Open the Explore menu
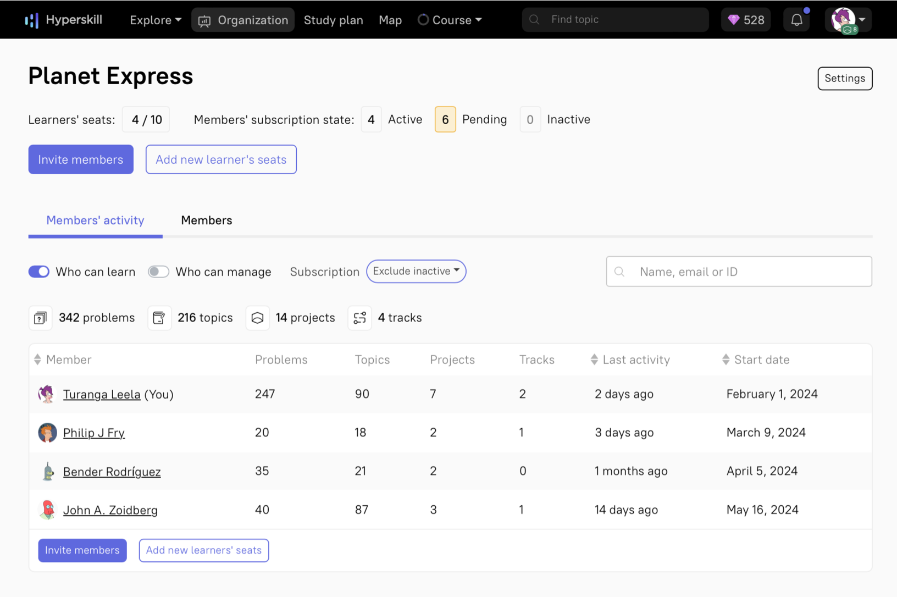The image size is (897, 597). (154, 20)
